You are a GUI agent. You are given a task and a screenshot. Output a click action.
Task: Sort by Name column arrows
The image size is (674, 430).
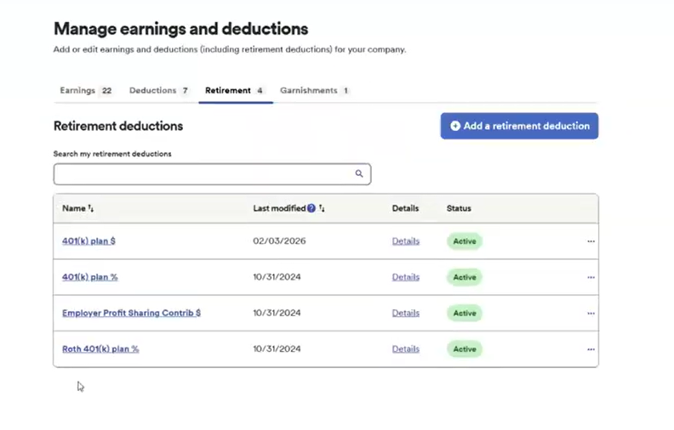91,208
